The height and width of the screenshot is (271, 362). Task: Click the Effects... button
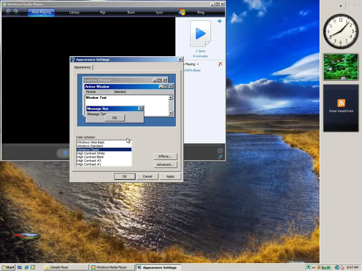[x=165, y=156]
